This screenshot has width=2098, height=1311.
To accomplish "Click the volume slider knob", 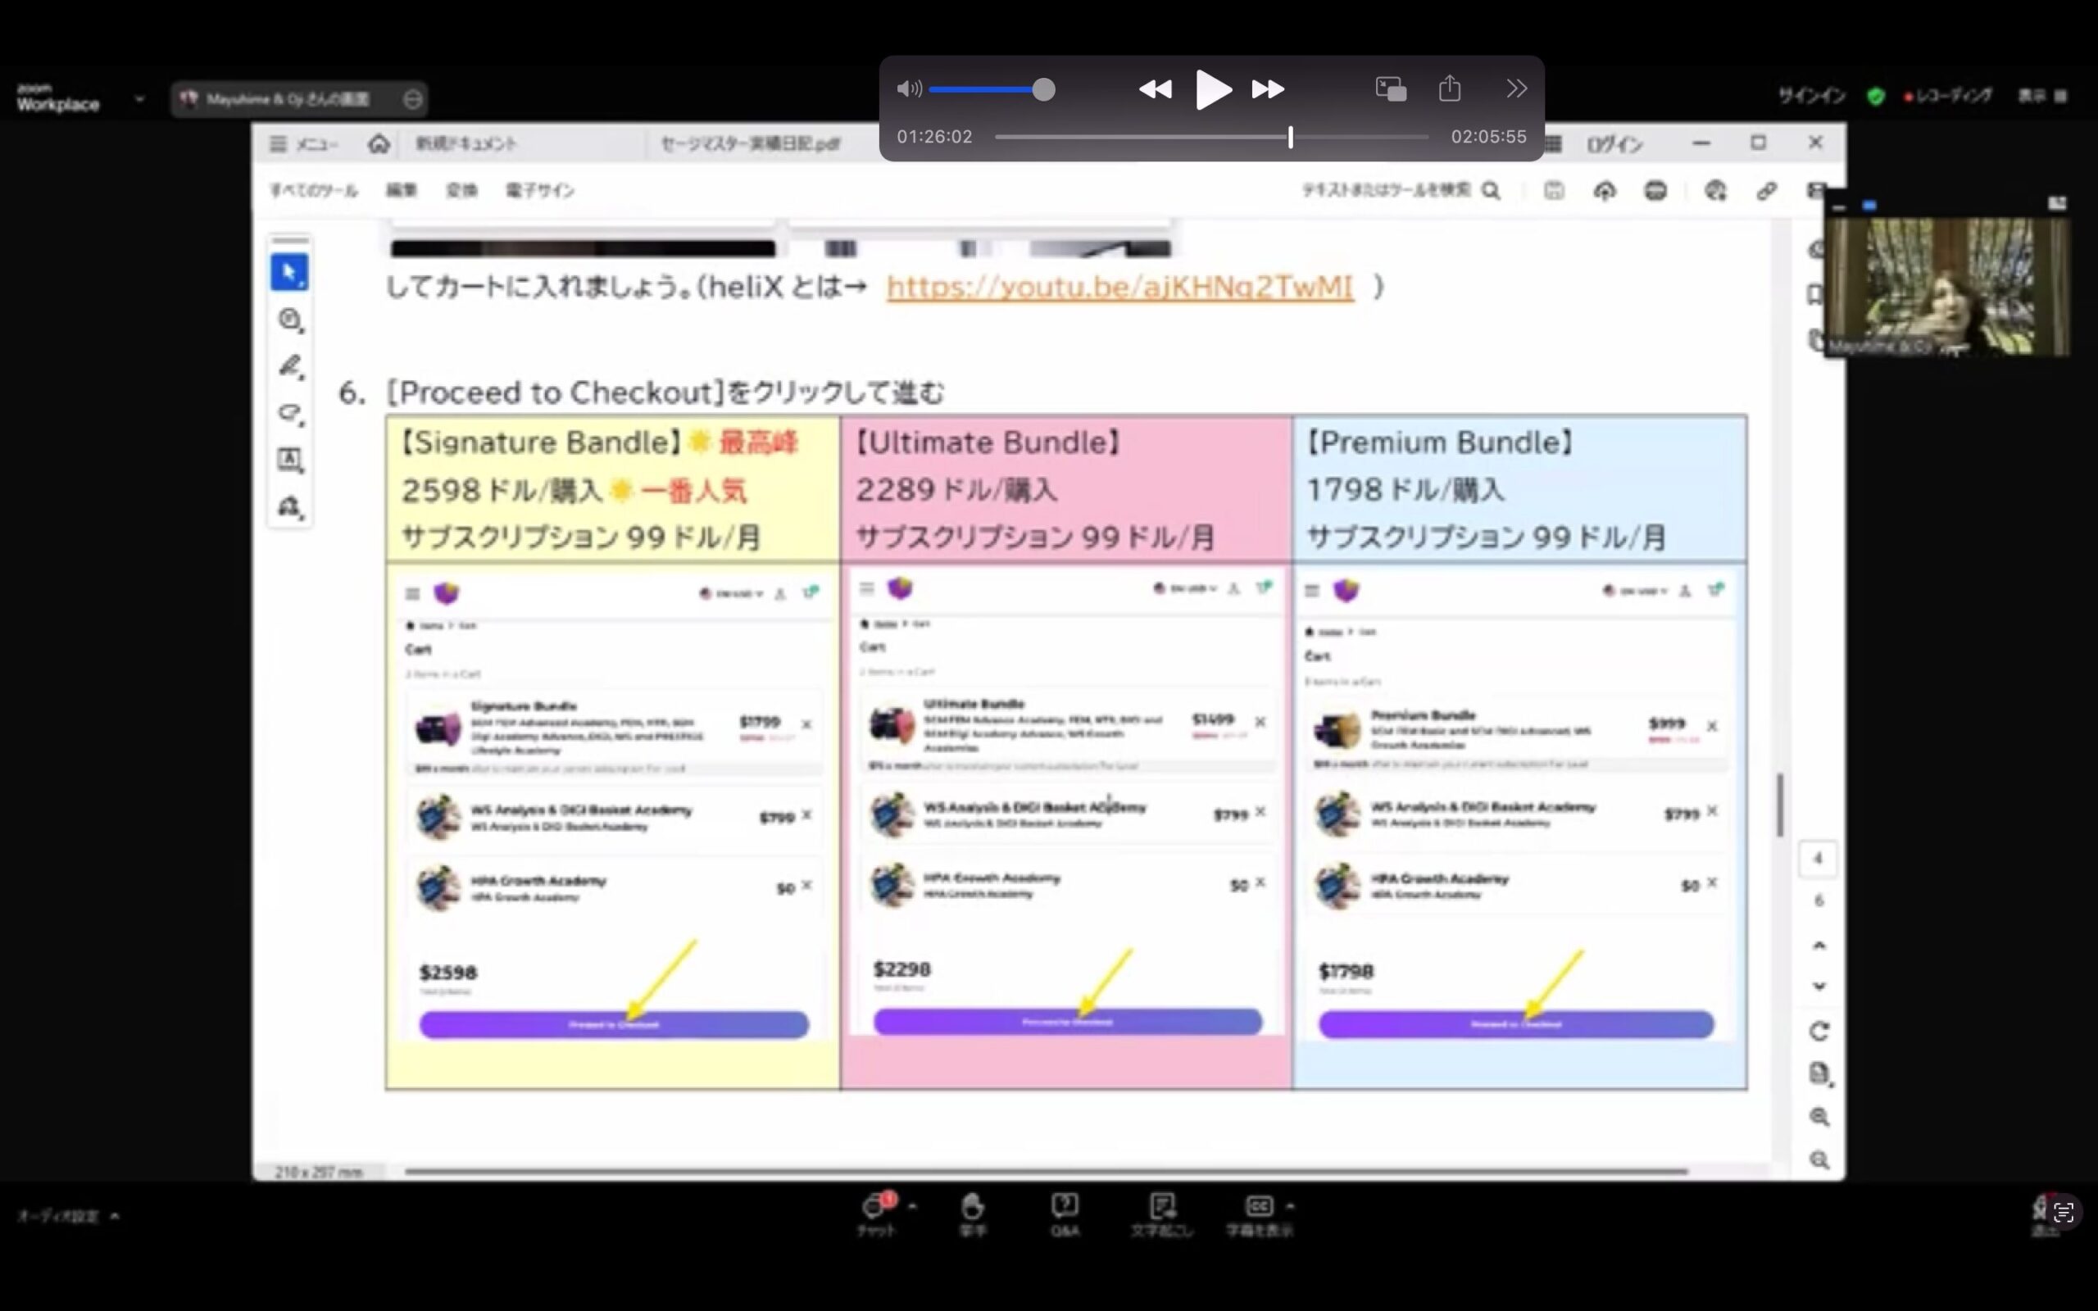I will click(1044, 89).
